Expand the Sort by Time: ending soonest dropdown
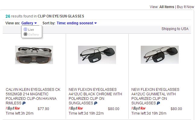This screenshot has height=120, width=195. click(77, 23)
